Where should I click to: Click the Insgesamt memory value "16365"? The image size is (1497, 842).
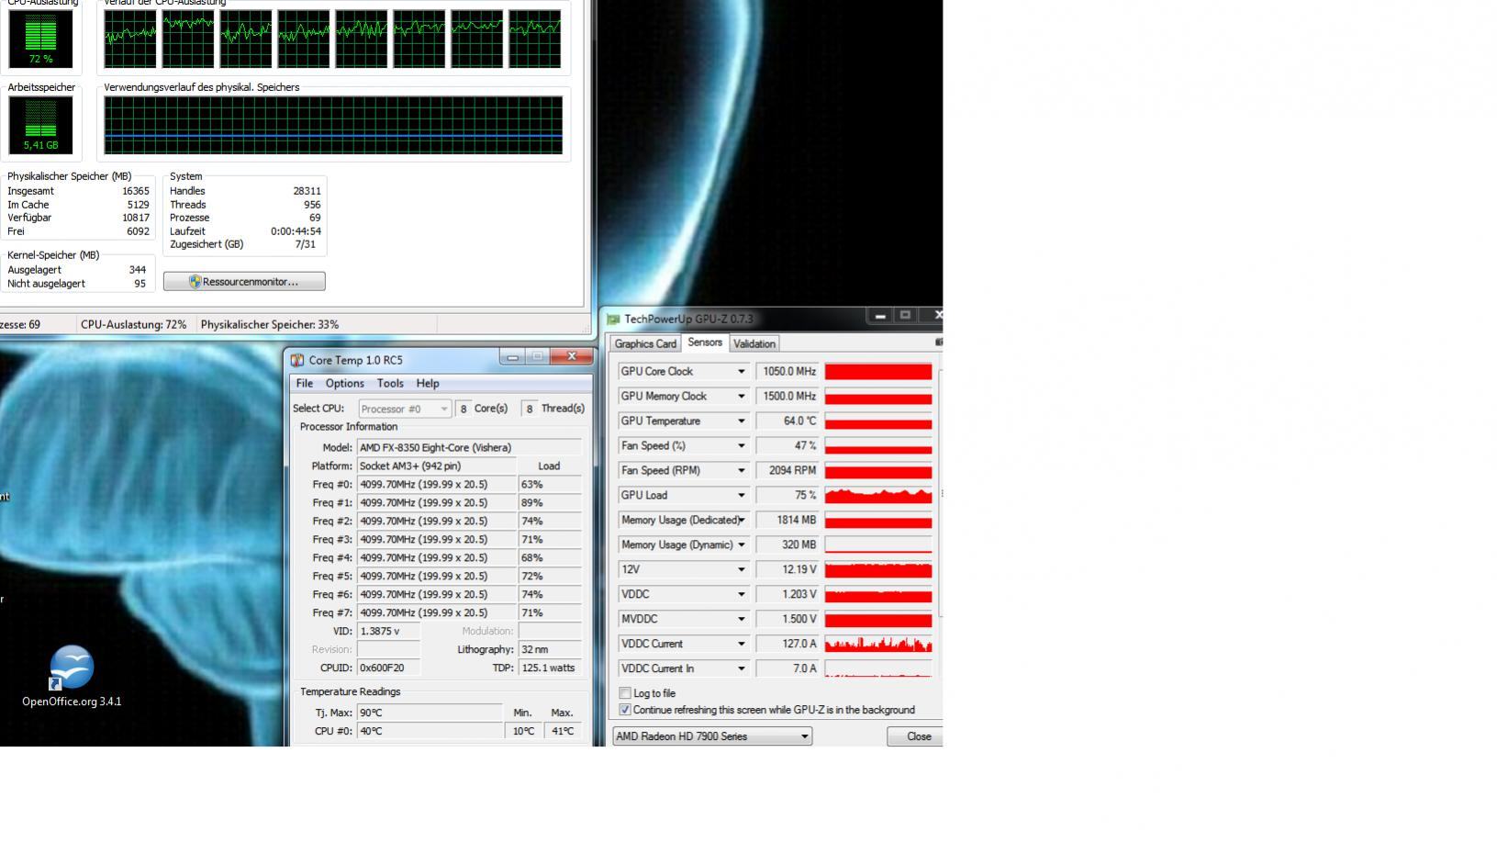click(135, 191)
